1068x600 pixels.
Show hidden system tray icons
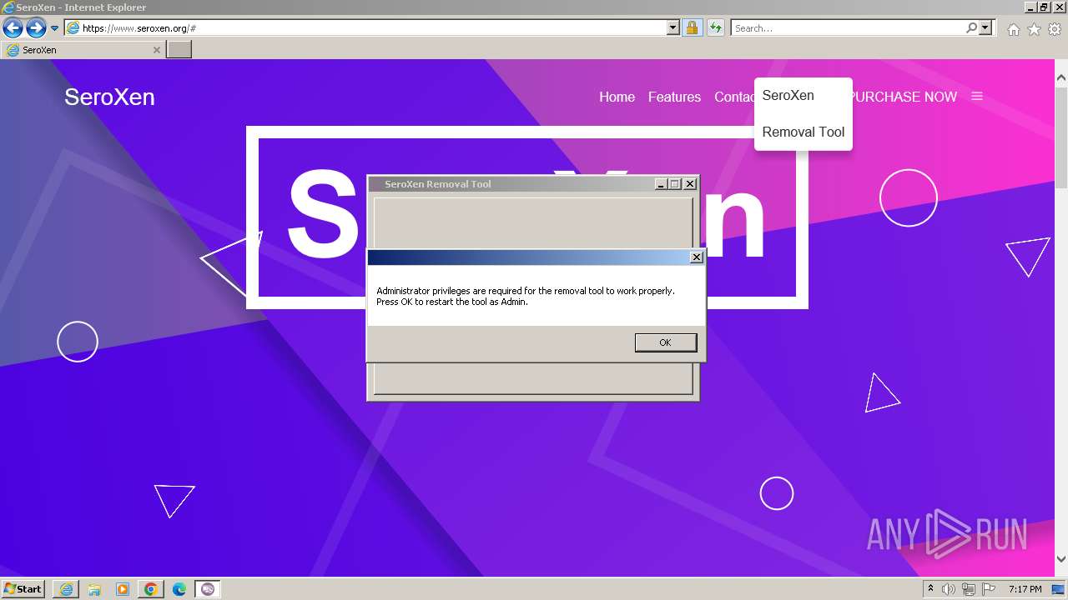[x=930, y=589]
